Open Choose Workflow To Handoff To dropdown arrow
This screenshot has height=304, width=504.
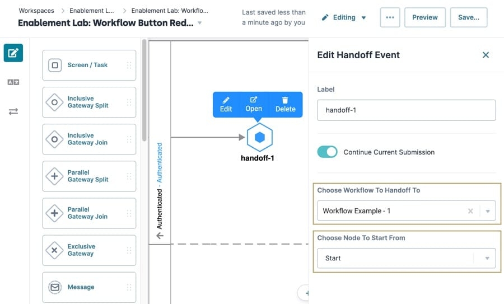(x=488, y=211)
